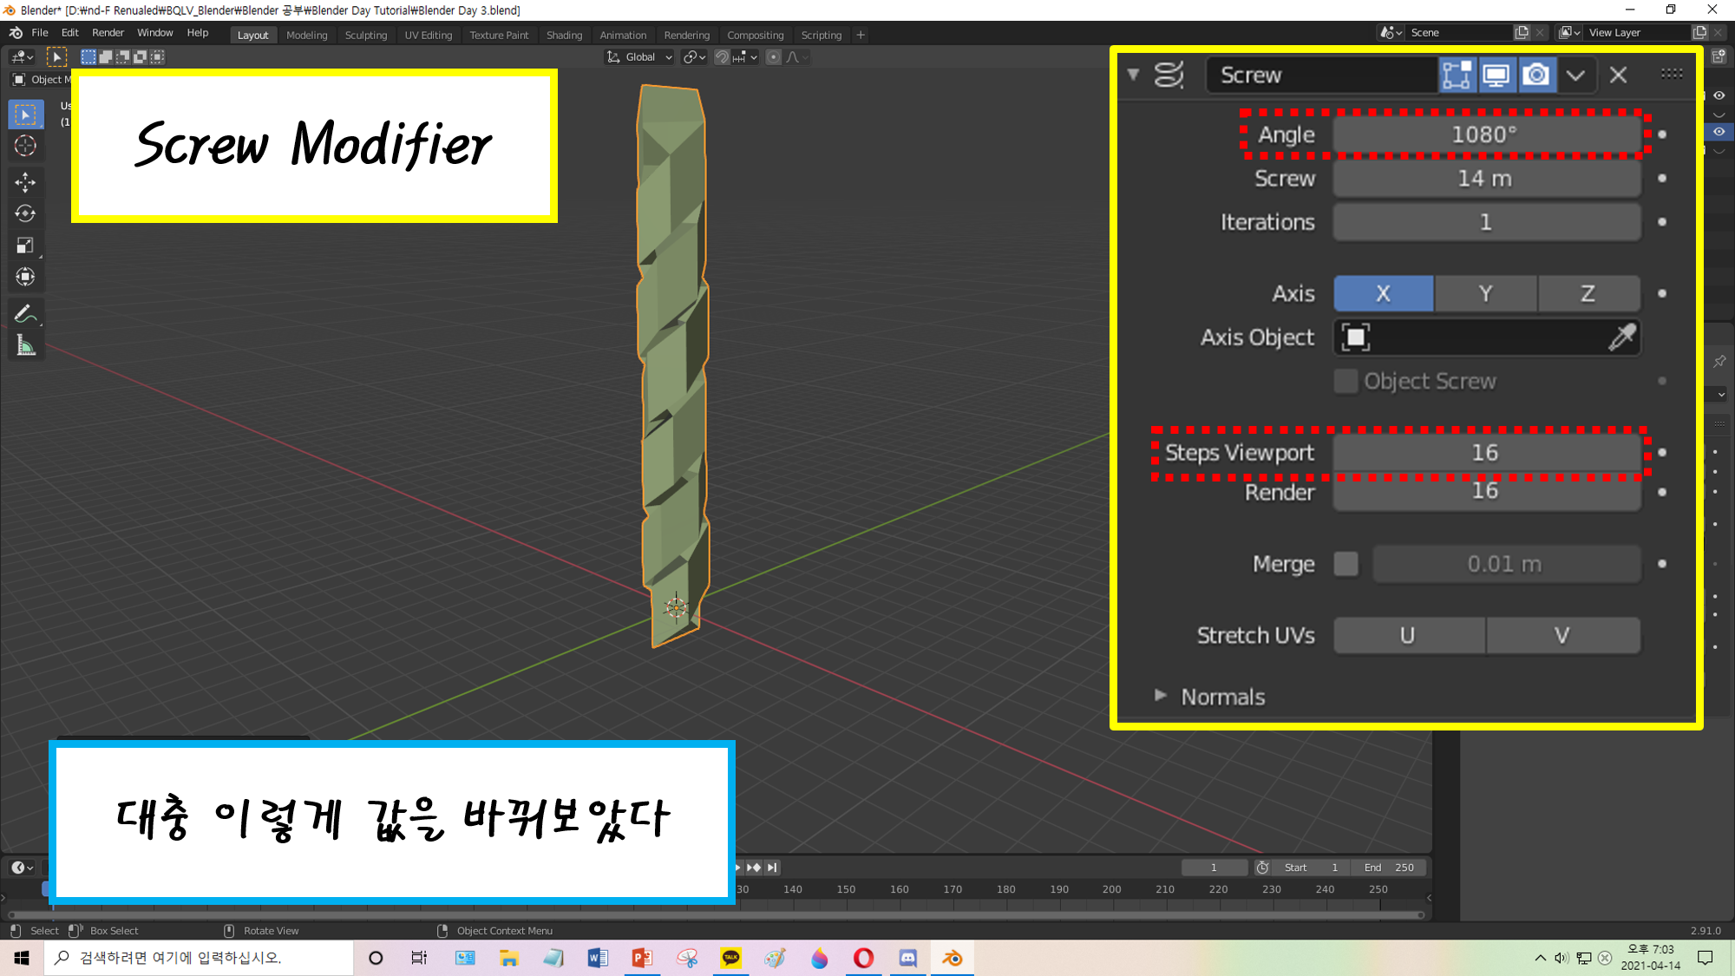Open PowerPoint from the taskbar

[x=642, y=958]
